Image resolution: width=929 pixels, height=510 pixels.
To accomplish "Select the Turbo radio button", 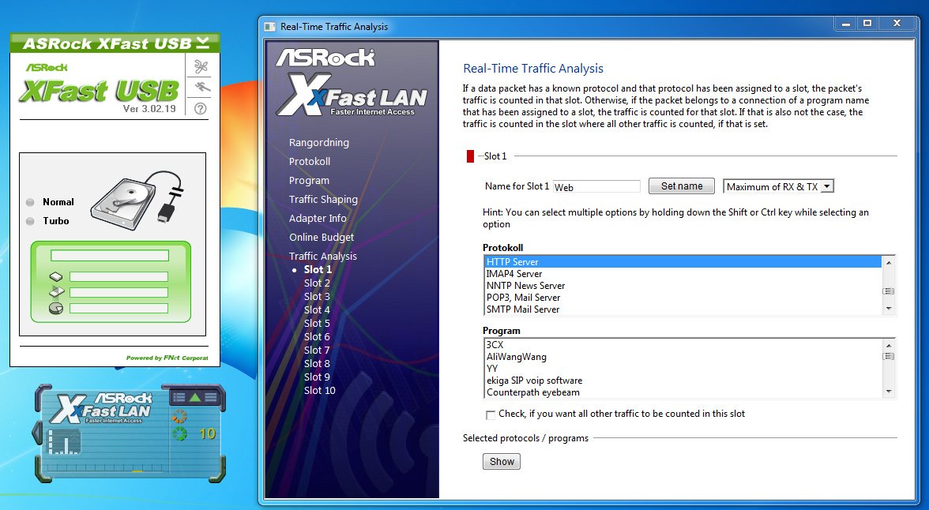I will click(x=32, y=221).
